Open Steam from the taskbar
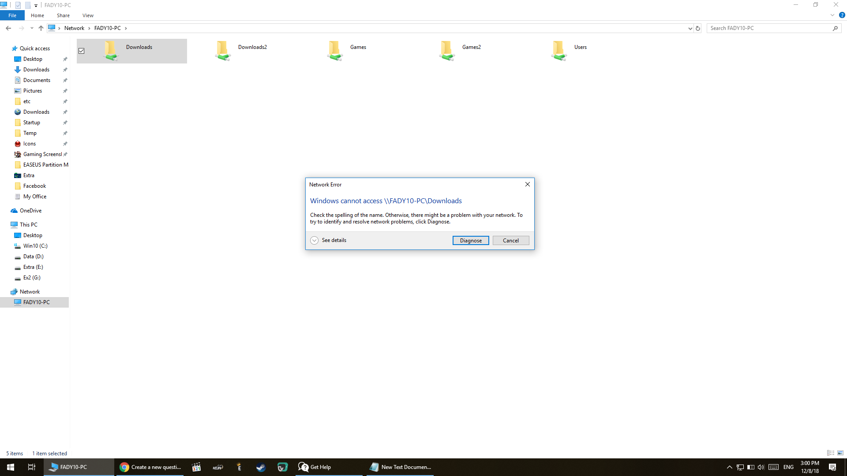This screenshot has height=476, width=847. tap(261, 467)
